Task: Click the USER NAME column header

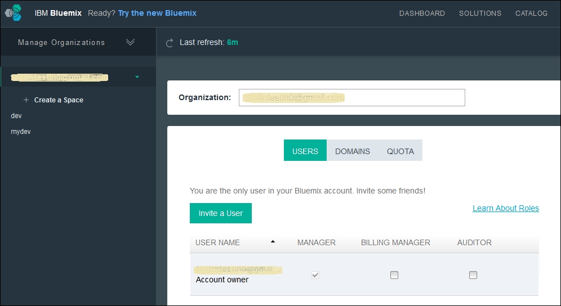Action: pyautogui.click(x=217, y=242)
